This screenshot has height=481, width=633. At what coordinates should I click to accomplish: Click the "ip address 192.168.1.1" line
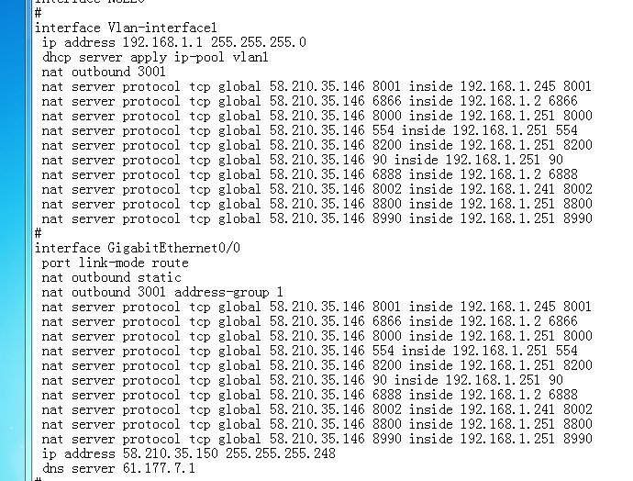pos(173,42)
